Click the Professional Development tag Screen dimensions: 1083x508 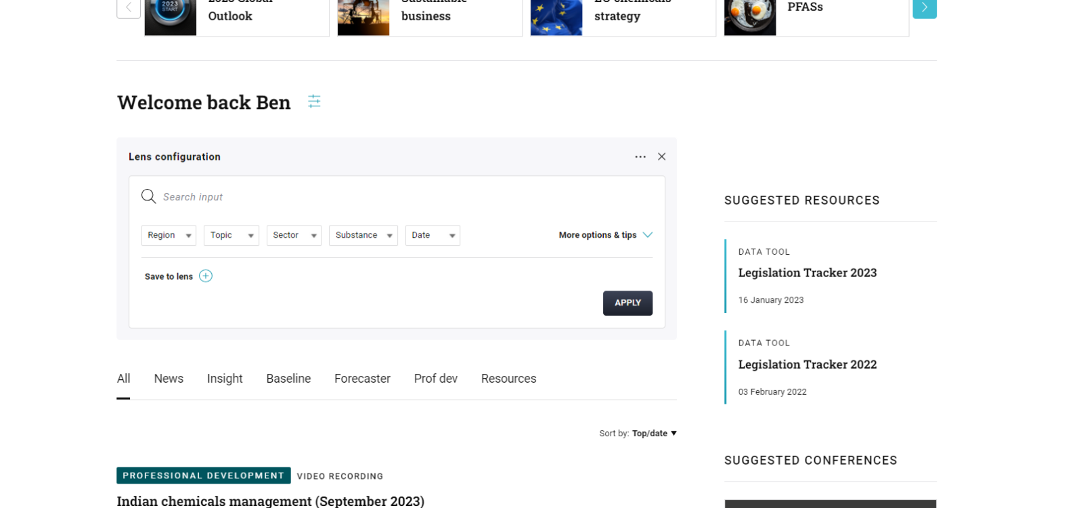tap(203, 475)
